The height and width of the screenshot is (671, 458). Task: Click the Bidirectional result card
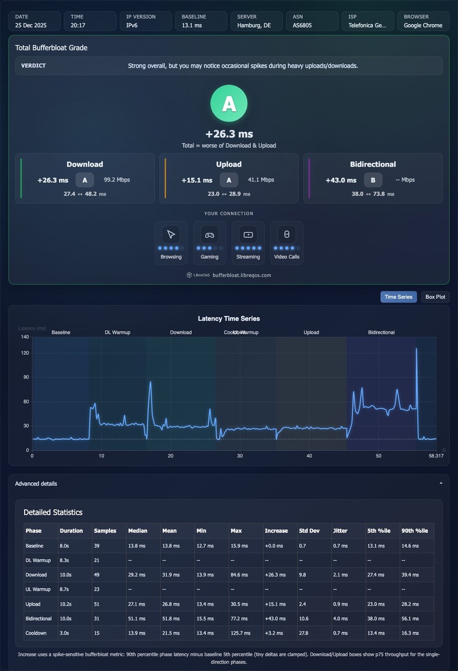click(x=373, y=178)
